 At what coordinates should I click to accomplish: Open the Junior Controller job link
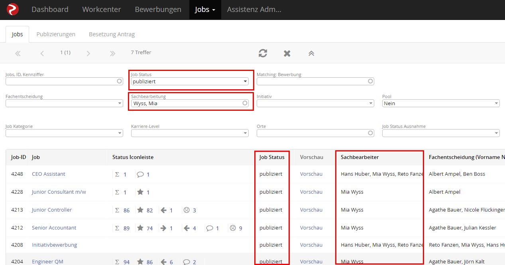(x=52, y=210)
